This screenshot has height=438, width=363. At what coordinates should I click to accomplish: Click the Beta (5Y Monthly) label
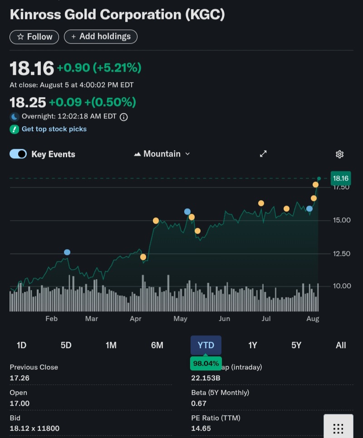[221, 393]
